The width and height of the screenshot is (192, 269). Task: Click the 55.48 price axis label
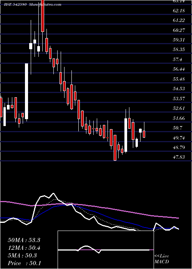(x=179, y=79)
